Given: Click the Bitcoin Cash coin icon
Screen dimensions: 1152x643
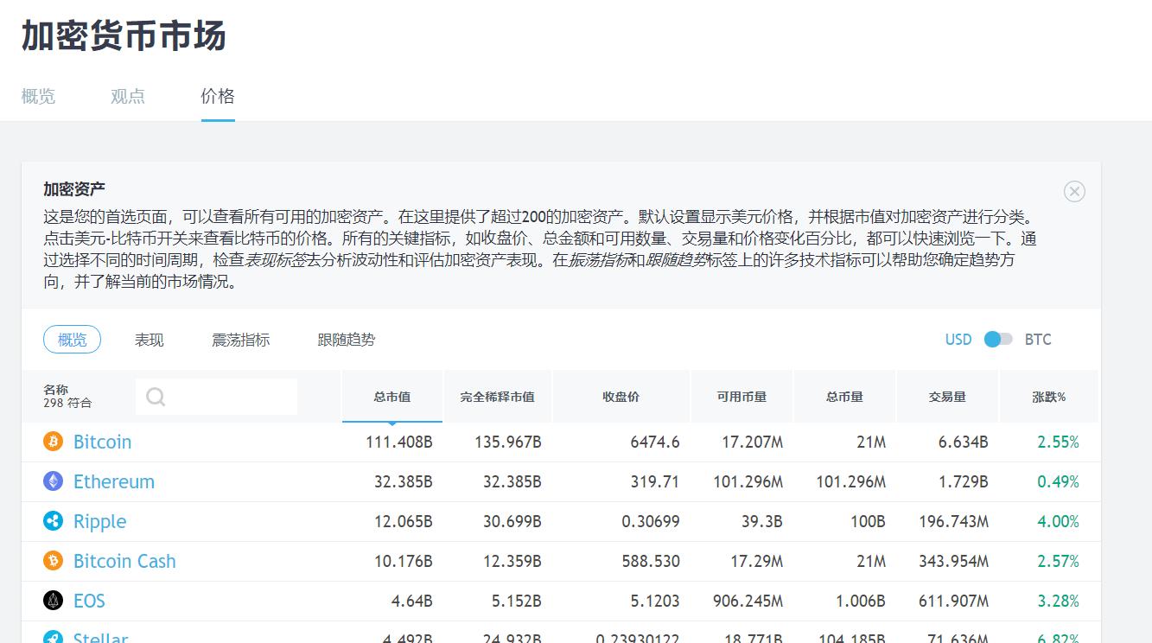Looking at the screenshot, I should (52, 561).
